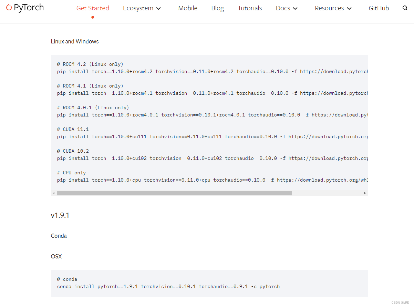
Task: Expand the Ecosystem dropdown menu
Action: [x=142, y=8]
